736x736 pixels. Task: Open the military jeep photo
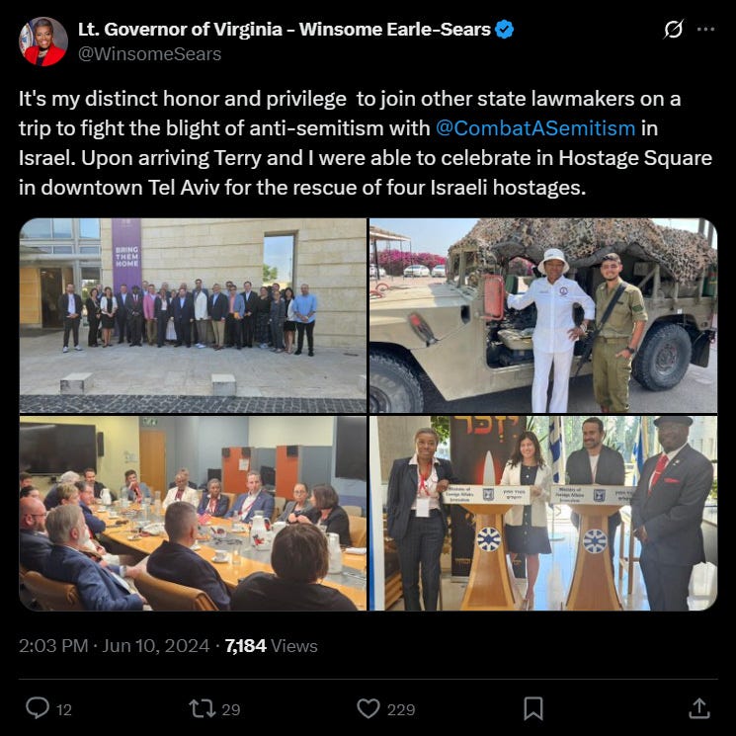click(x=543, y=315)
